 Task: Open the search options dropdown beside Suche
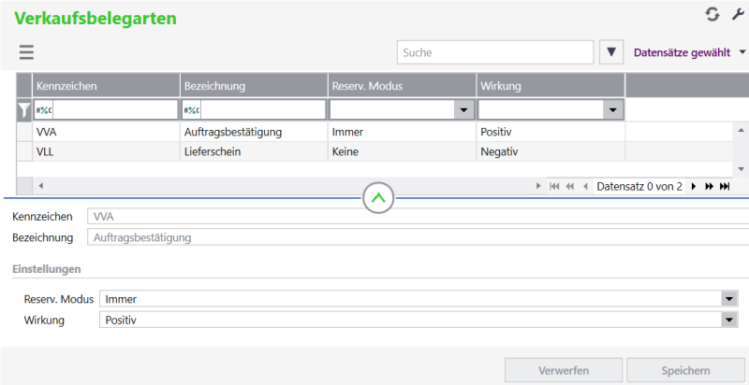coord(610,52)
